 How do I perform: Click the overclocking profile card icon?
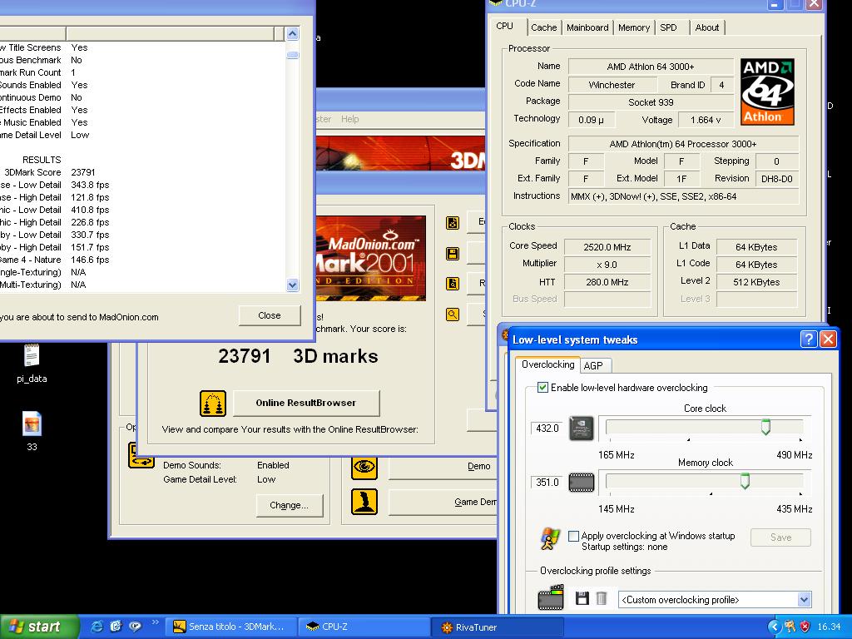(x=551, y=597)
